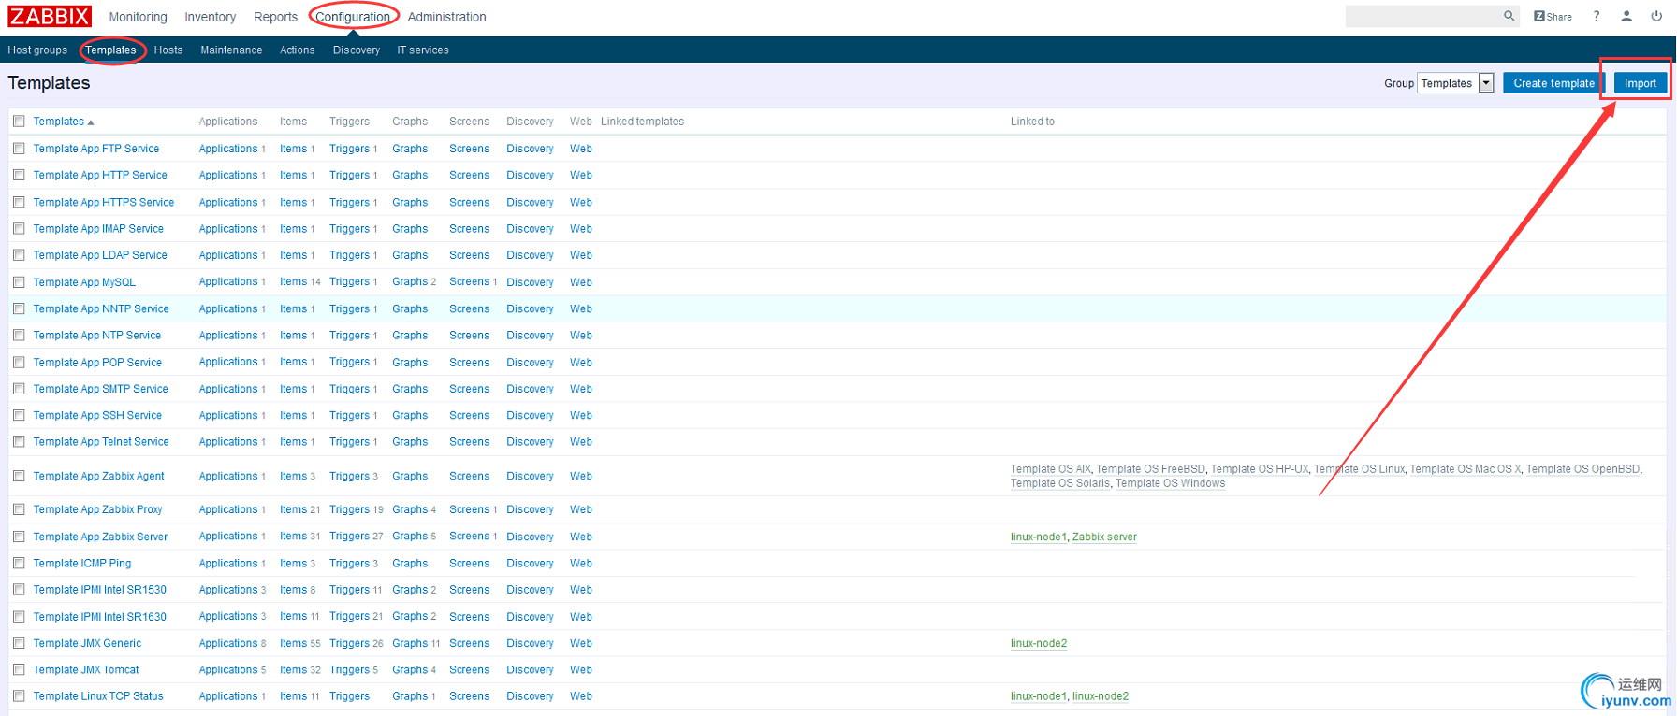The width and height of the screenshot is (1677, 716).
Task: Check Template App FTP Service row
Action: [19, 149]
